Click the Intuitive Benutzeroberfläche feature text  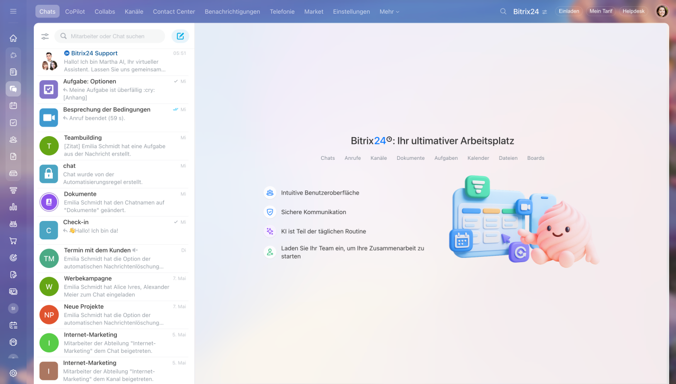pyautogui.click(x=320, y=193)
